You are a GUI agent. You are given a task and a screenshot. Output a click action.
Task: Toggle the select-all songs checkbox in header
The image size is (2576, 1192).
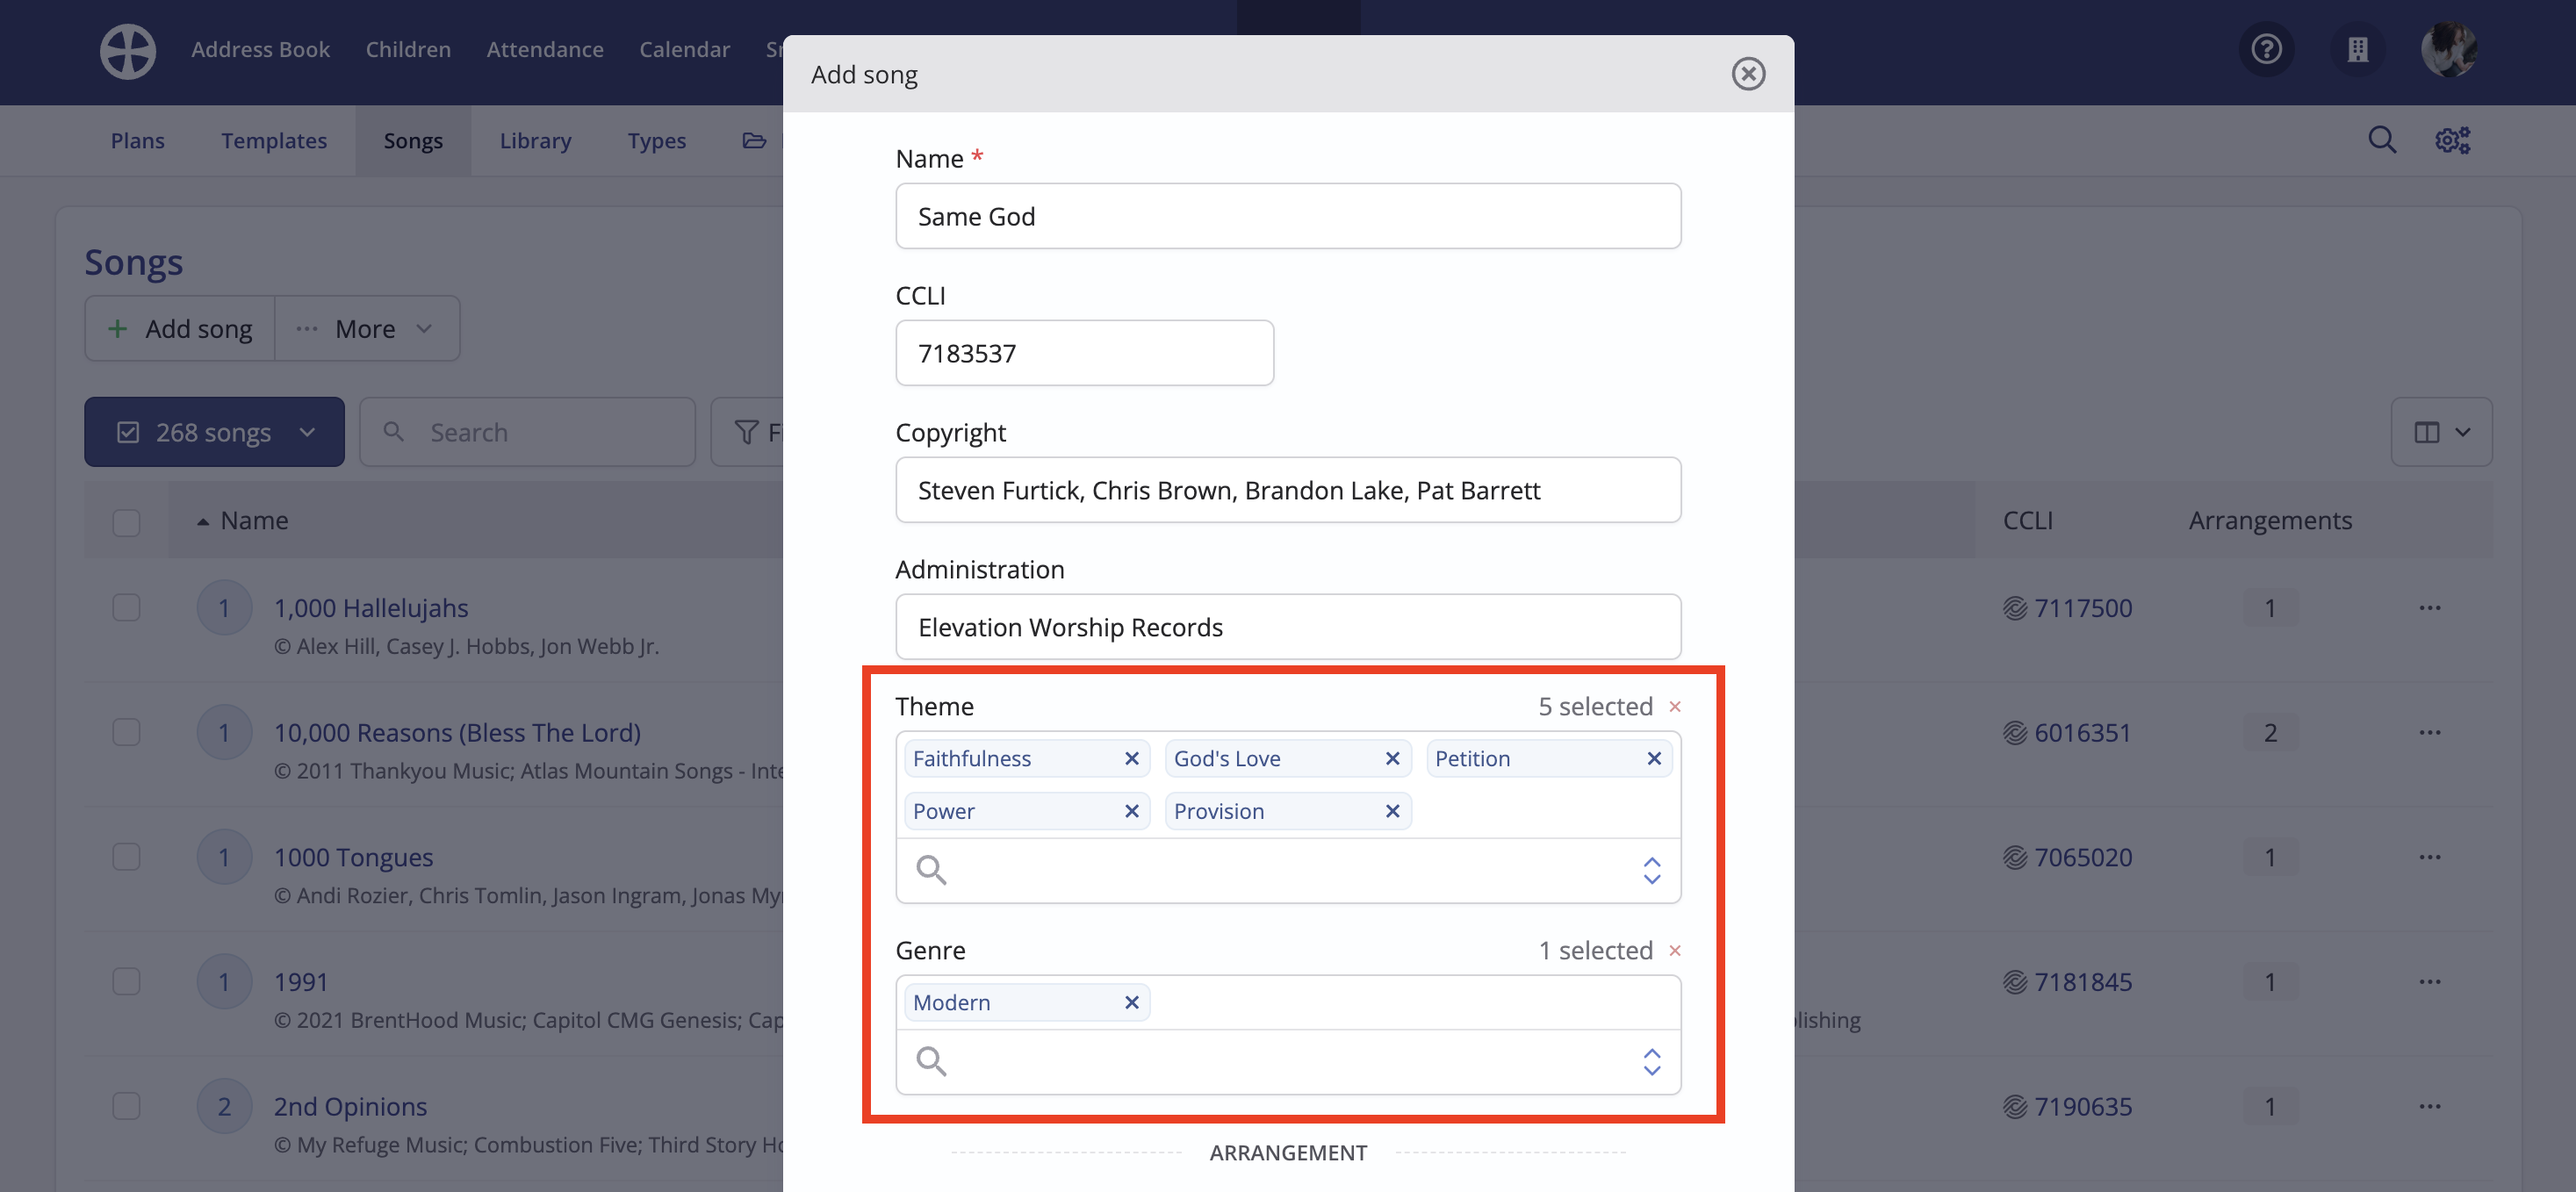click(126, 522)
